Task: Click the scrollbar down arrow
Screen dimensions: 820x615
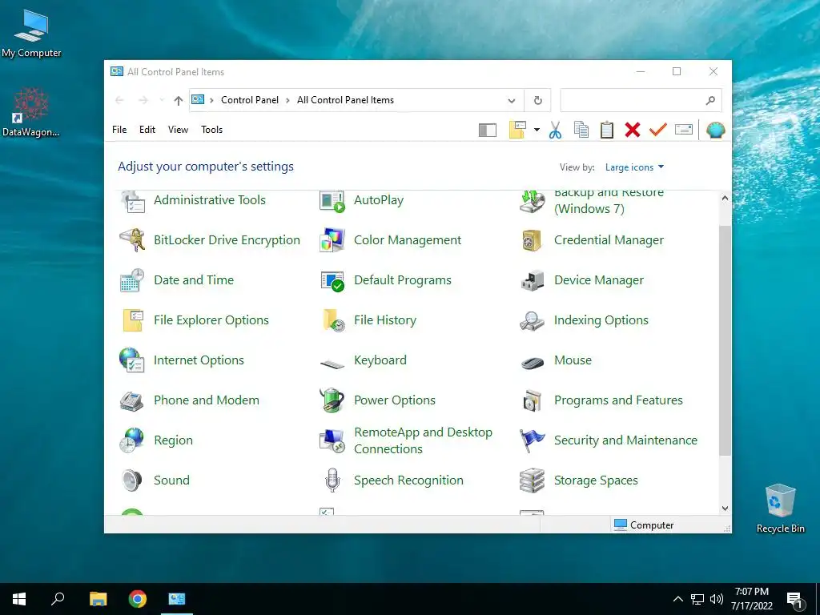Action: pos(724,508)
